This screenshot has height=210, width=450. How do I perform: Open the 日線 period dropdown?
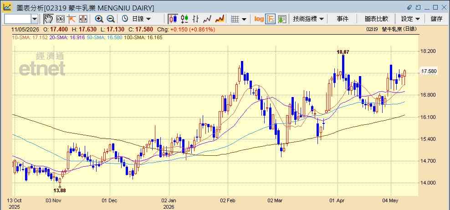pos(137,19)
